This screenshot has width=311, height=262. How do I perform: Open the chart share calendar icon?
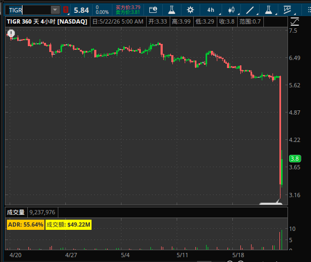[153, 10]
